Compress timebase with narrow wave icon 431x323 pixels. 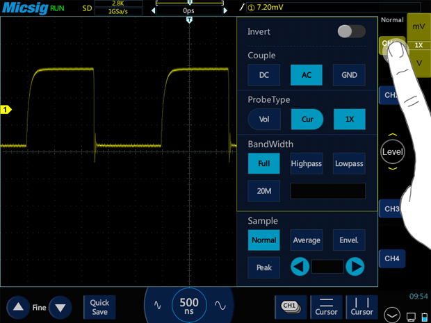click(x=158, y=305)
